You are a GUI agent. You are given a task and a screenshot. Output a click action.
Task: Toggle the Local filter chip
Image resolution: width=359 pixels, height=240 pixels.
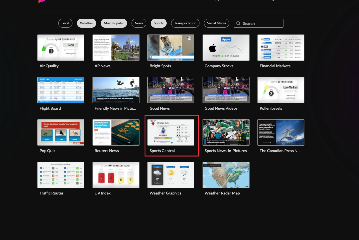65,23
